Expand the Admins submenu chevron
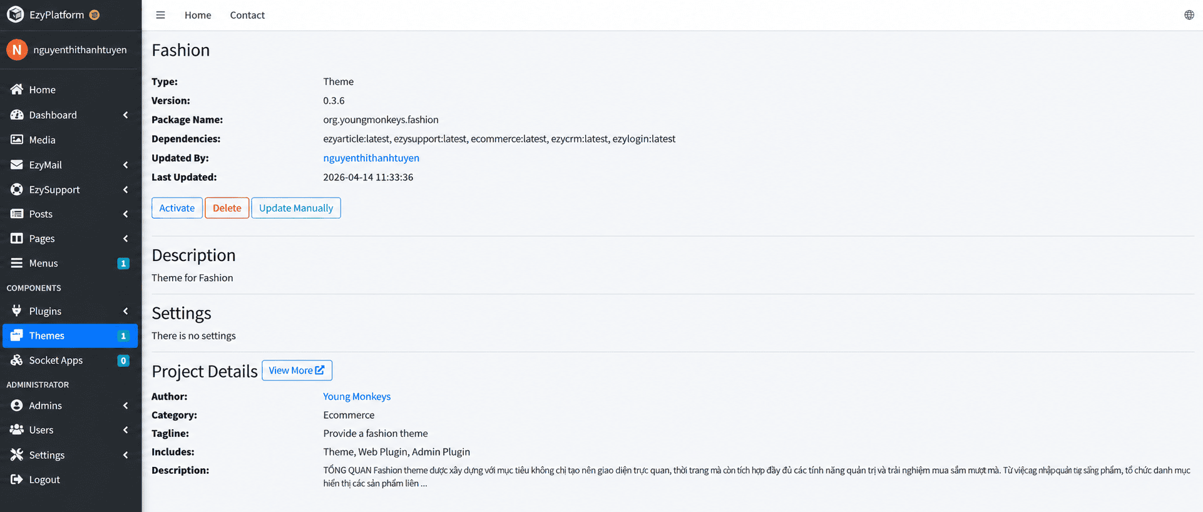The width and height of the screenshot is (1203, 512). [125, 405]
